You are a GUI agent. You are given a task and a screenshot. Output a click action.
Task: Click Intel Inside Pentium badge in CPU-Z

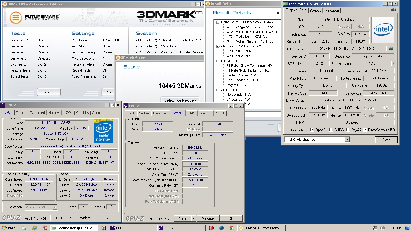coord(103,131)
